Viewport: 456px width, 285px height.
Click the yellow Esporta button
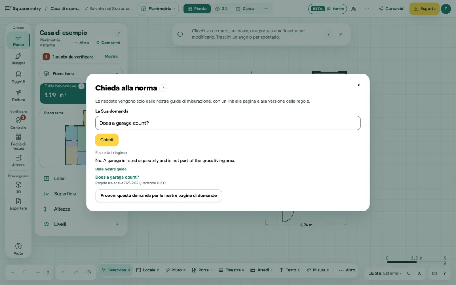pos(424,9)
